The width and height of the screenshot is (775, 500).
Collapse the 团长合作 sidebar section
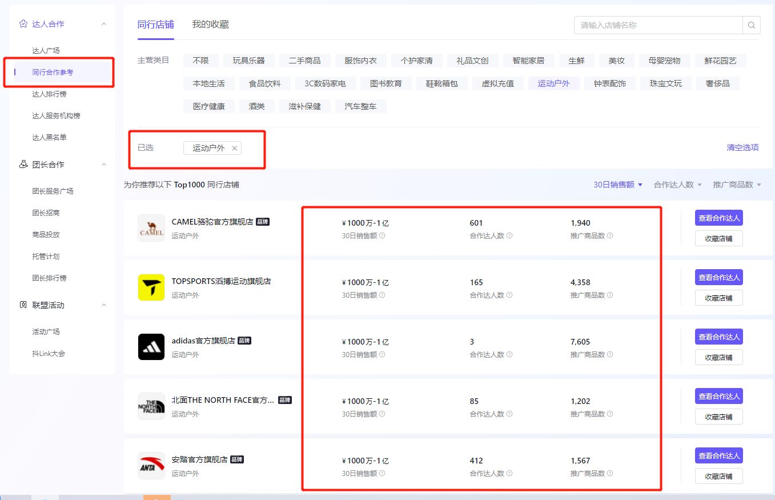[x=104, y=165]
